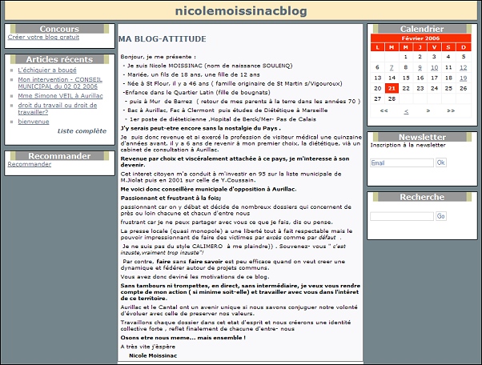The height and width of the screenshot is (365, 482).
Task: Open the "bienvenue" article
Action: 34,122
